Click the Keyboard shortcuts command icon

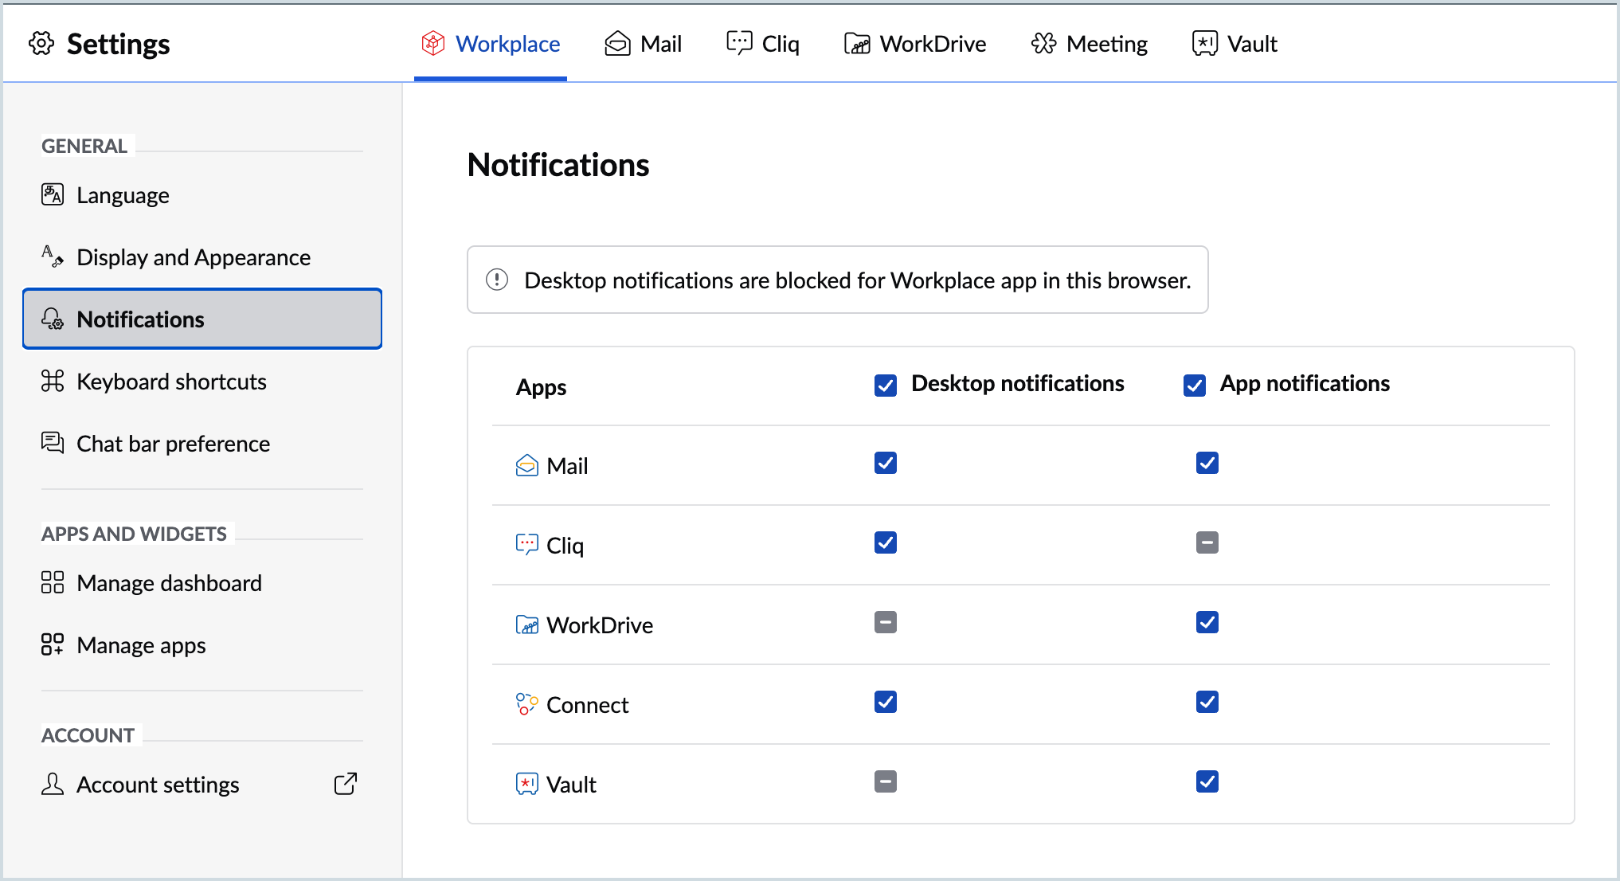53,381
